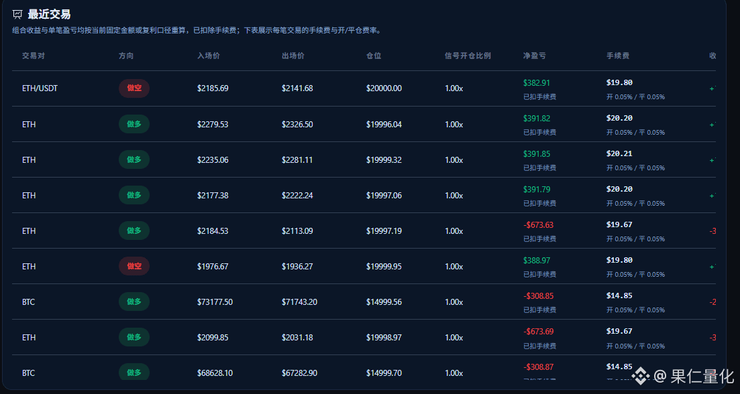The height and width of the screenshot is (394, 740).
Task: Click the 仓位 column header
Action: tap(374, 56)
